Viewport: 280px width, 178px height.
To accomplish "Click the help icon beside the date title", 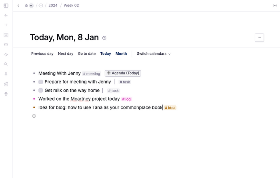I will pyautogui.click(x=104, y=38).
